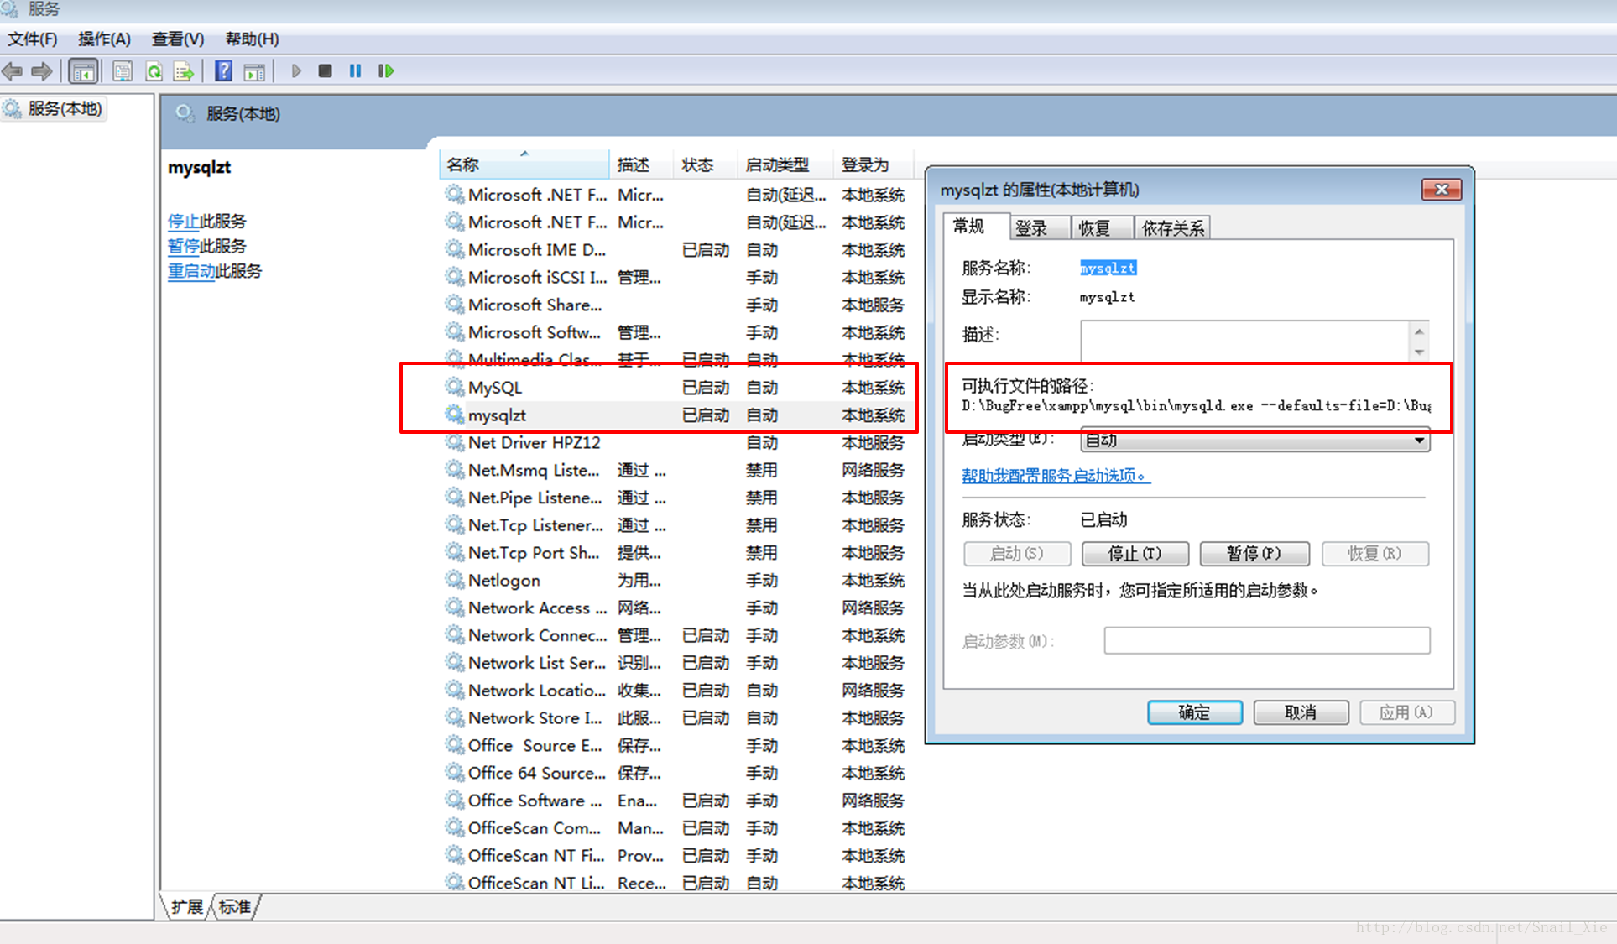
Task: Switch to the 标准 view tab
Action: (235, 906)
